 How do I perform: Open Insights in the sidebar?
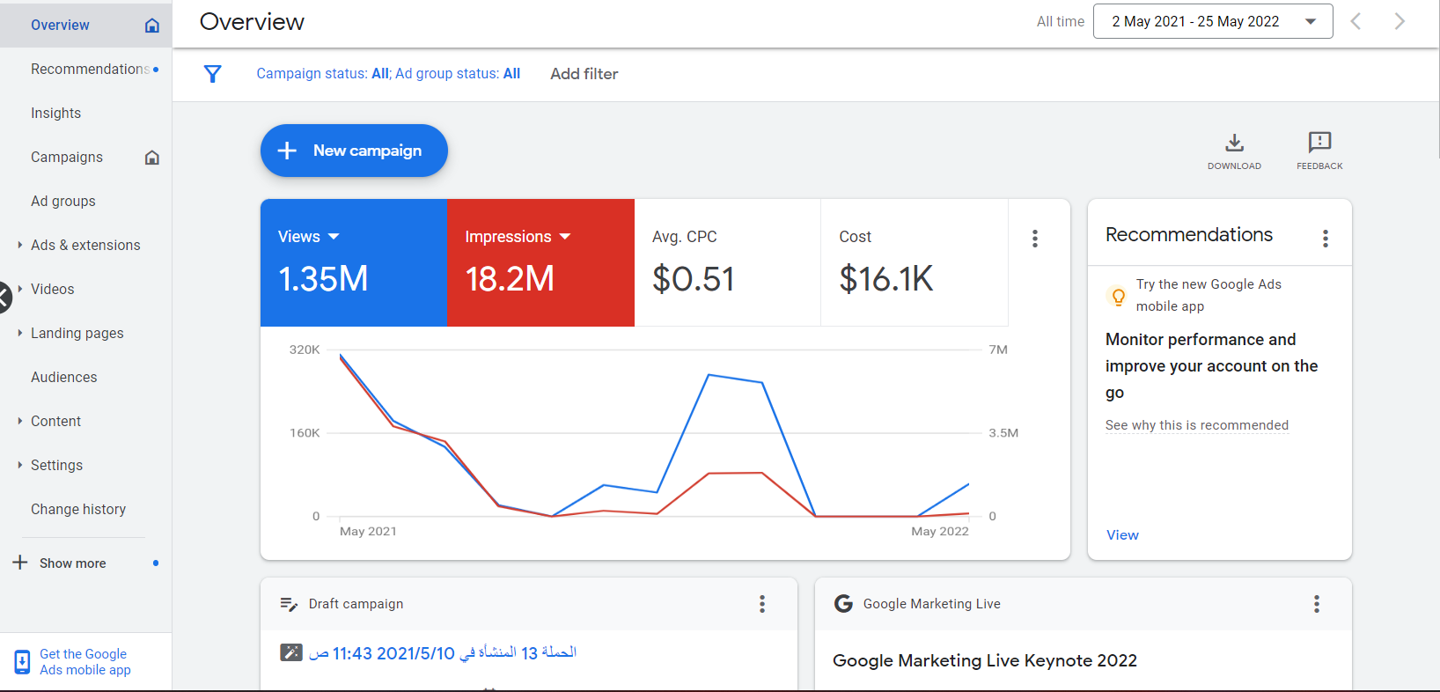click(x=55, y=114)
